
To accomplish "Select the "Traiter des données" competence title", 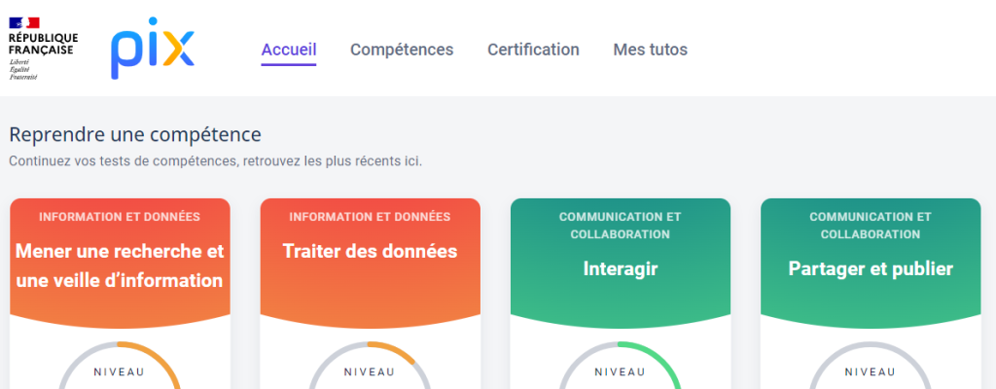I will pos(370,251).
